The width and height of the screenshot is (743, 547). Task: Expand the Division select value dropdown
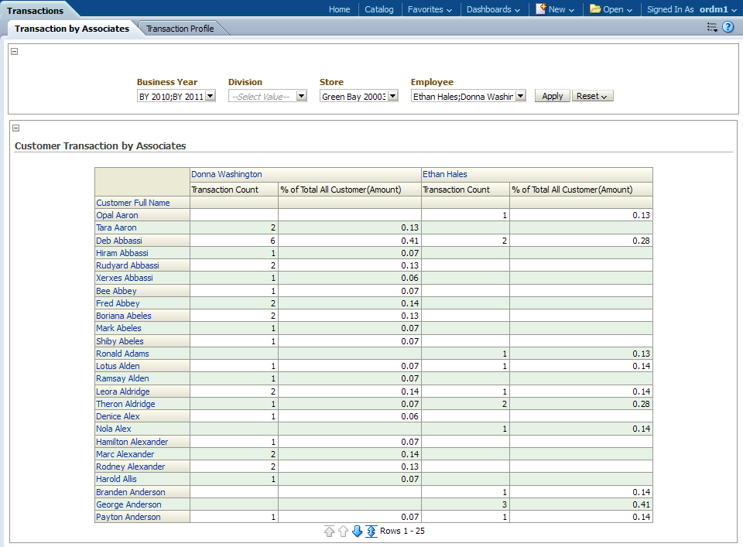[x=302, y=96]
